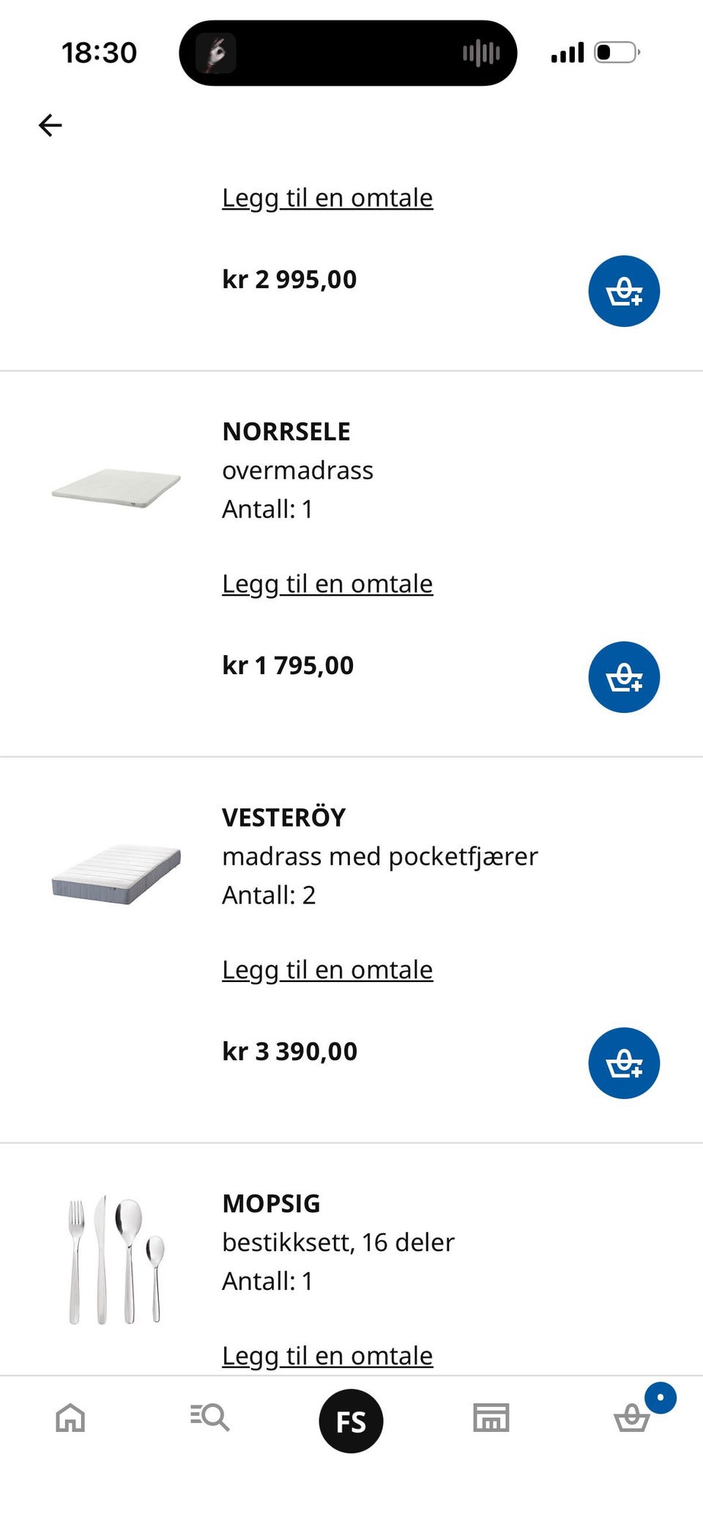Go back with the arrow icon
Image resolution: width=703 pixels, height=1525 pixels.
click(50, 125)
